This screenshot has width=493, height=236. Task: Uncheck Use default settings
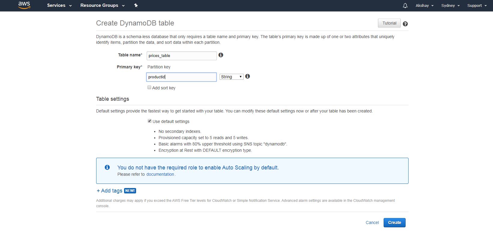point(150,121)
